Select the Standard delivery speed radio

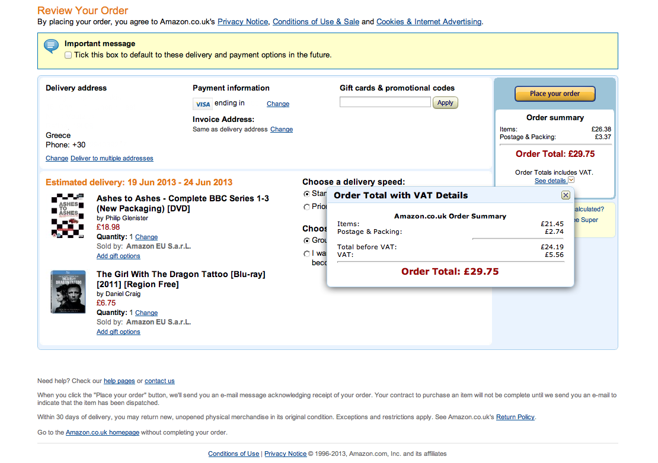[306, 194]
